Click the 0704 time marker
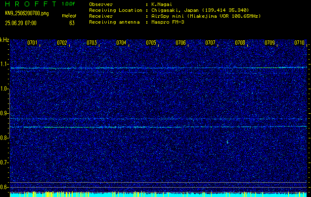Image resolution: width=311 pixels, height=197 pixels. click(121, 43)
